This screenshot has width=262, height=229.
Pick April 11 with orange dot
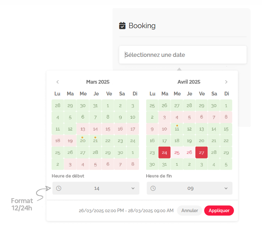177,129
